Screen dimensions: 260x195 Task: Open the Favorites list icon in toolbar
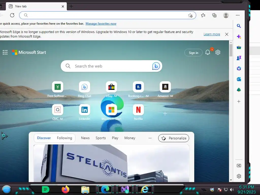coord(203,15)
